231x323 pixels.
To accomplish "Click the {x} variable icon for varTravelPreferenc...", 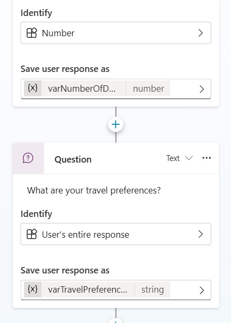I will coord(32,289).
